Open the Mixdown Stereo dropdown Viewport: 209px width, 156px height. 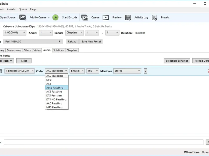click(127, 71)
